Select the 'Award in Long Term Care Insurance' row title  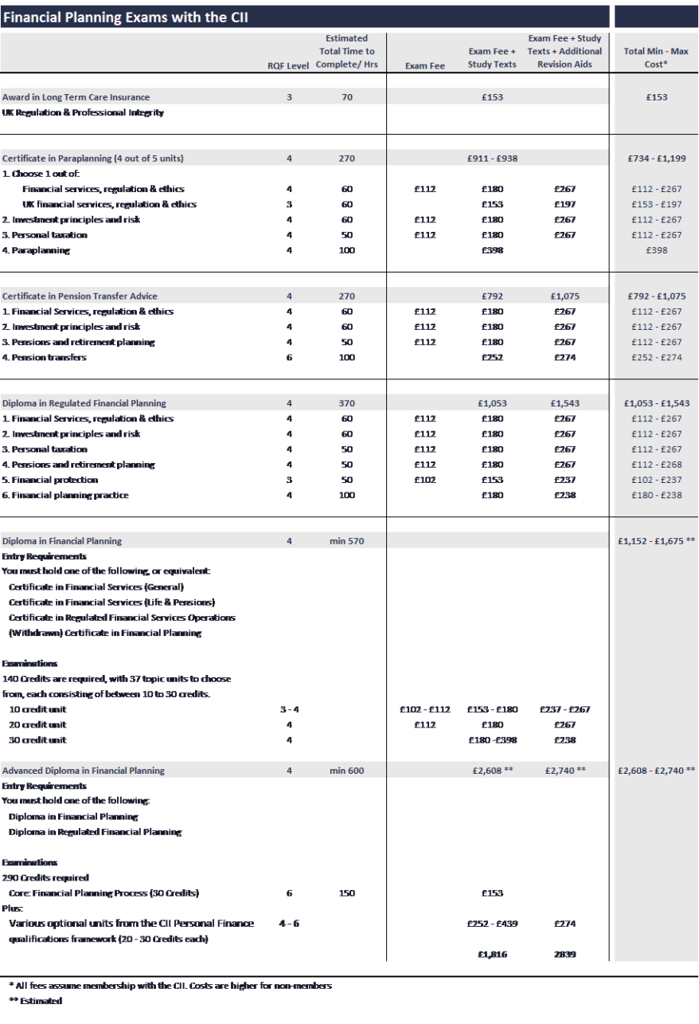coord(76,97)
